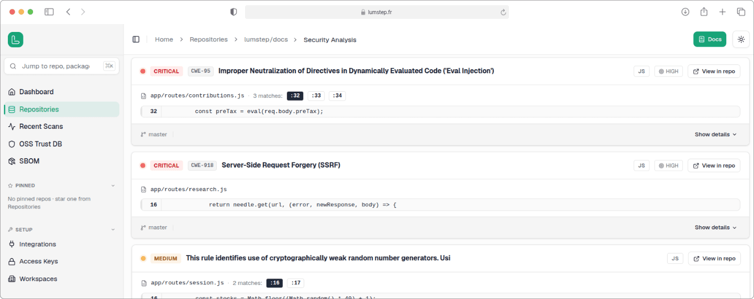Select match line :34 in contributions.js

337,96
